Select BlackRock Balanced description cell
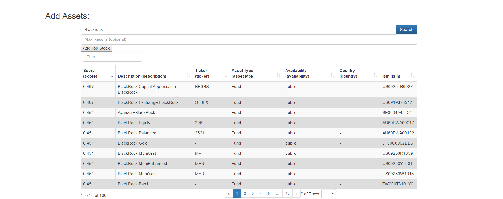The image size is (503, 199). click(x=154, y=133)
